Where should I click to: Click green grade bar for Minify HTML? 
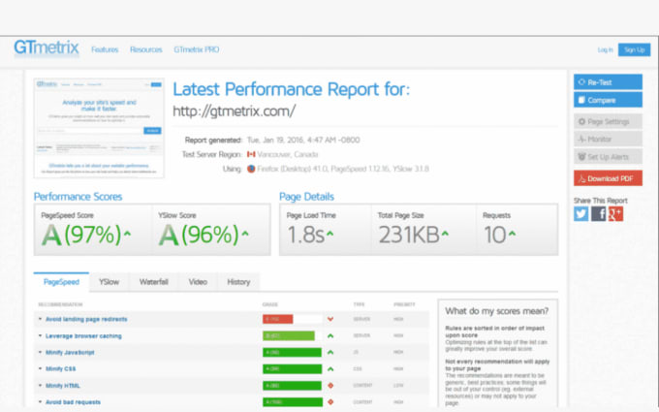point(292,386)
